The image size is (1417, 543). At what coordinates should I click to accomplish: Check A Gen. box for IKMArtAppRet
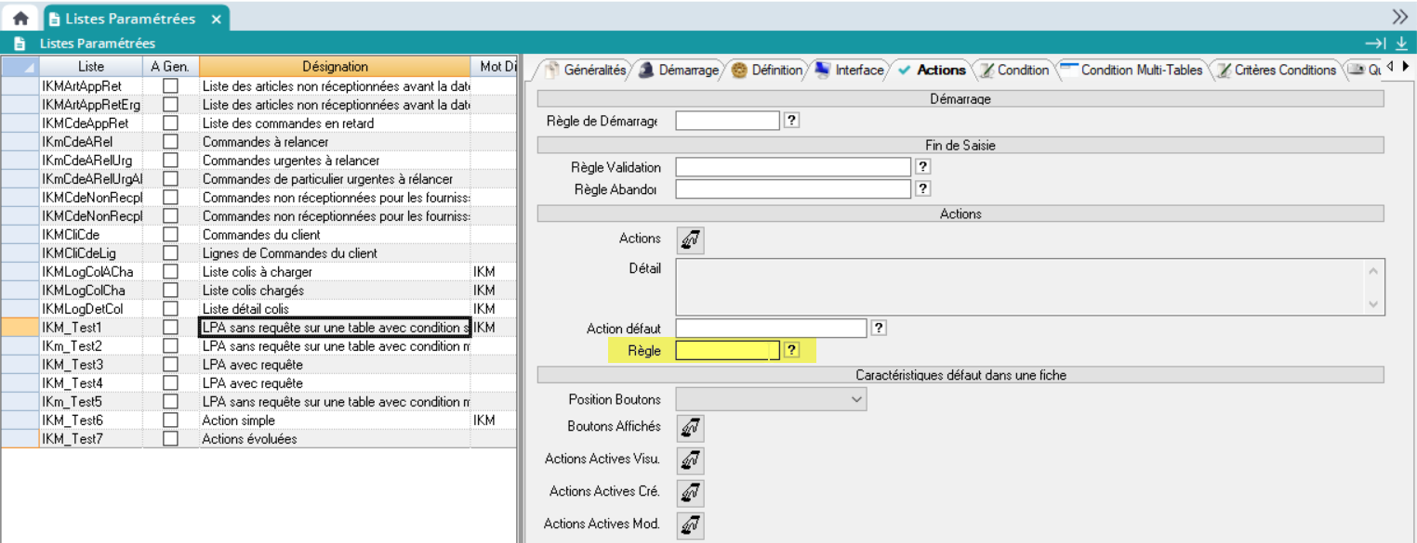pos(170,86)
